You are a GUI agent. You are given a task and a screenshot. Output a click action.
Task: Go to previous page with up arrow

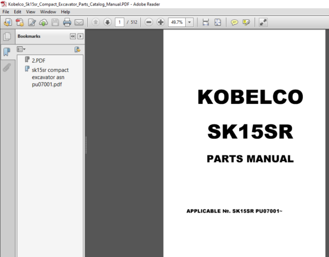(95, 22)
